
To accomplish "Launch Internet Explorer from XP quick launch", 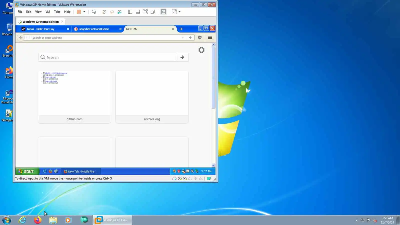I will click(45, 171).
